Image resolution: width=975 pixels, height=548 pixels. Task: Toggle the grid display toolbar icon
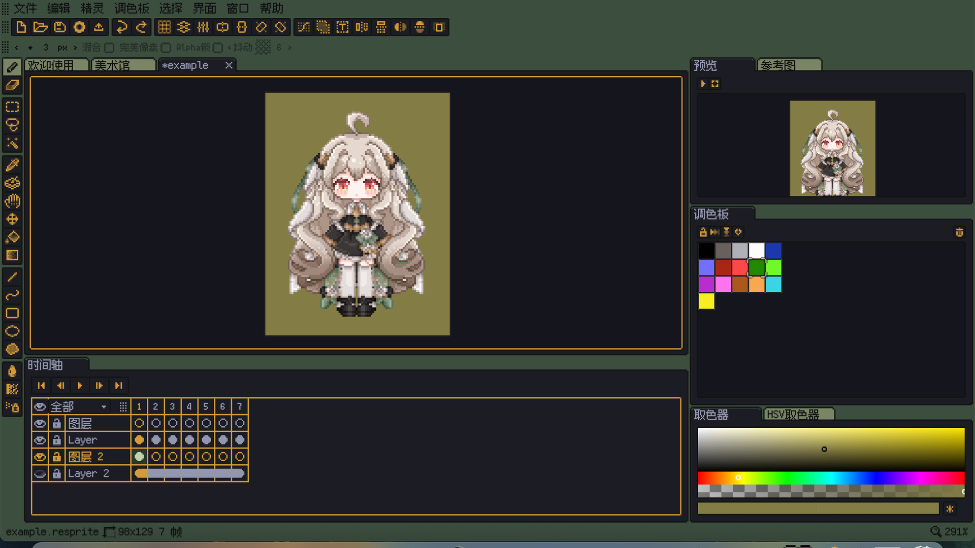(x=164, y=27)
